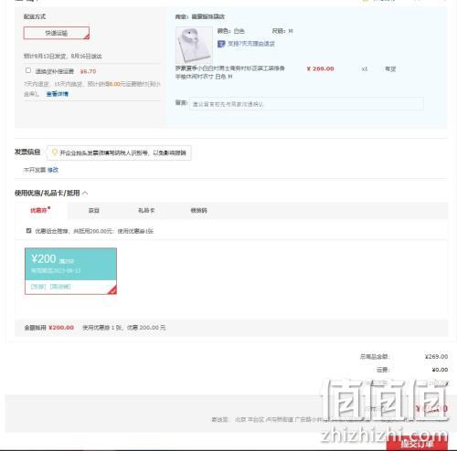Screen dimensions: 457x451
Task: Submit the order with 提交订单 button
Action: pyautogui.click(x=417, y=444)
